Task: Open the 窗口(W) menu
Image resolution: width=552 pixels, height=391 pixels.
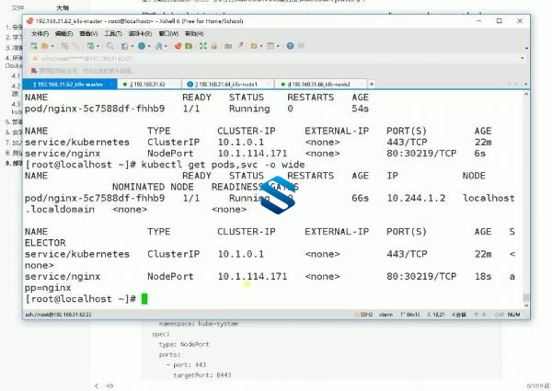Action: point(168,34)
